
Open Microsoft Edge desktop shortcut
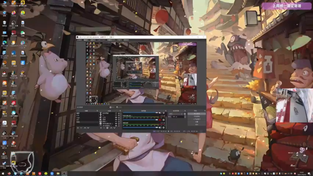point(4,43)
